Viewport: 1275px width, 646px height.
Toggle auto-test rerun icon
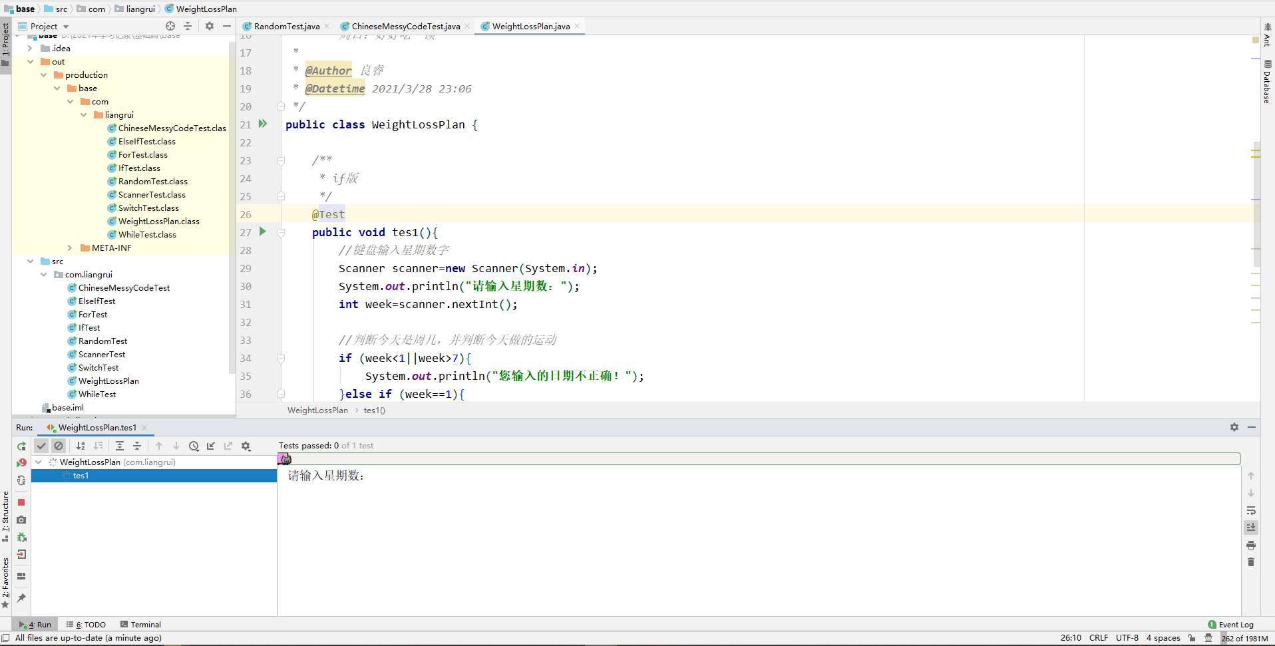point(21,480)
